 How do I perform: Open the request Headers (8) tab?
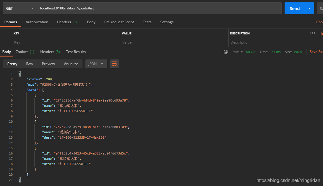pyautogui.click(x=67, y=22)
